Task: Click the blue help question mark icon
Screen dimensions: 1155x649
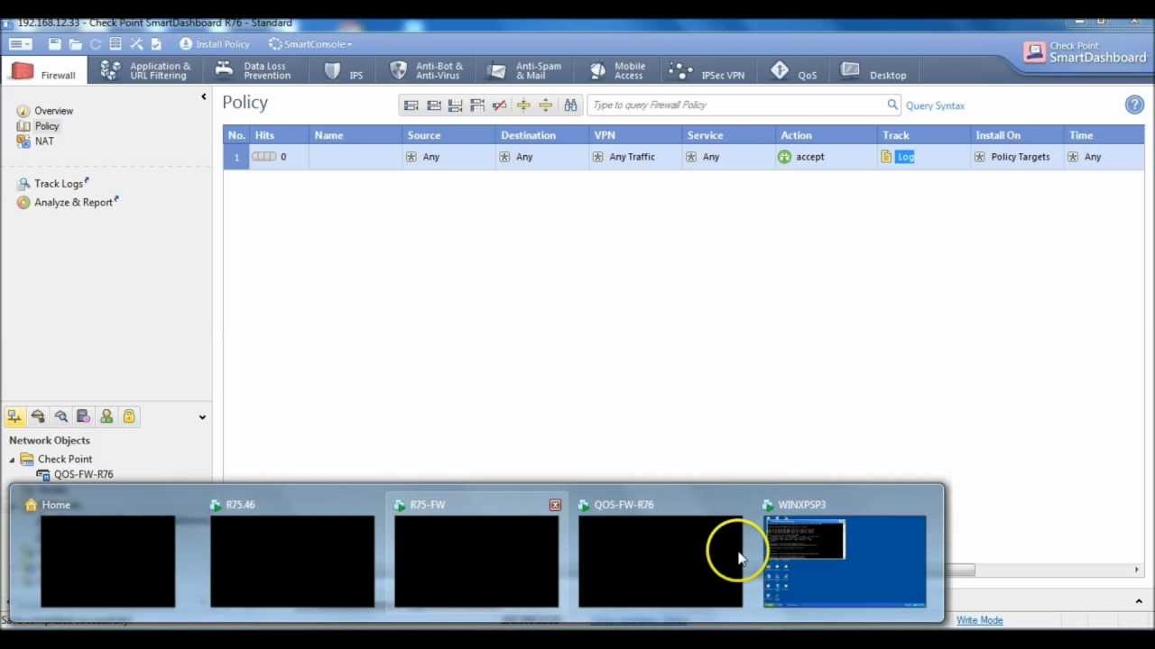Action: [x=1134, y=105]
